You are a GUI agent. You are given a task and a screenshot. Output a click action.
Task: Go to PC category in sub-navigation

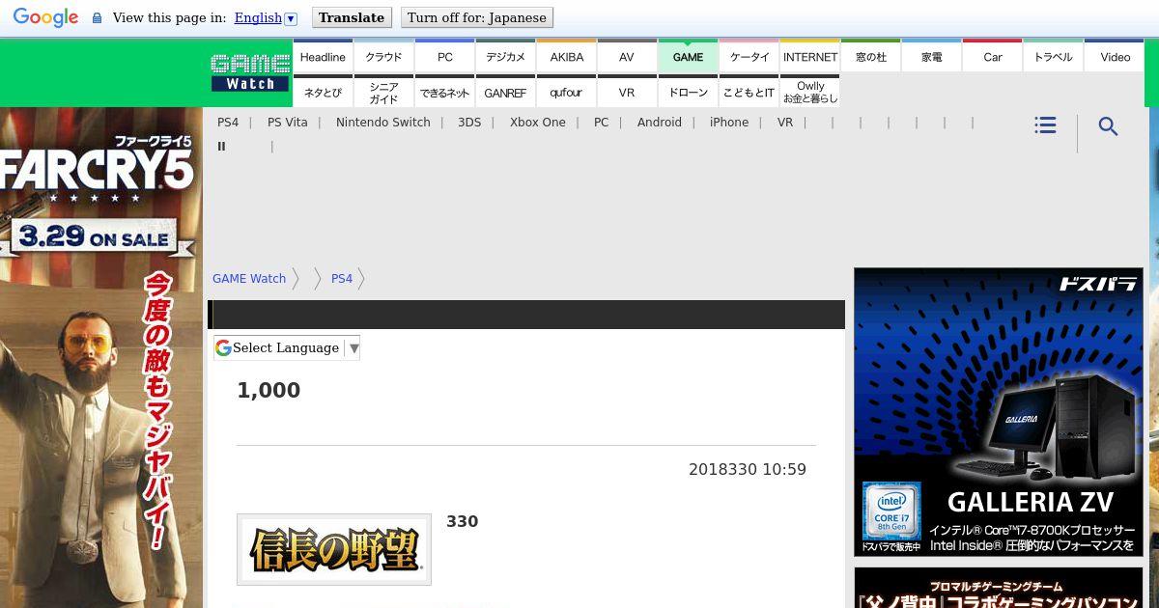click(602, 123)
